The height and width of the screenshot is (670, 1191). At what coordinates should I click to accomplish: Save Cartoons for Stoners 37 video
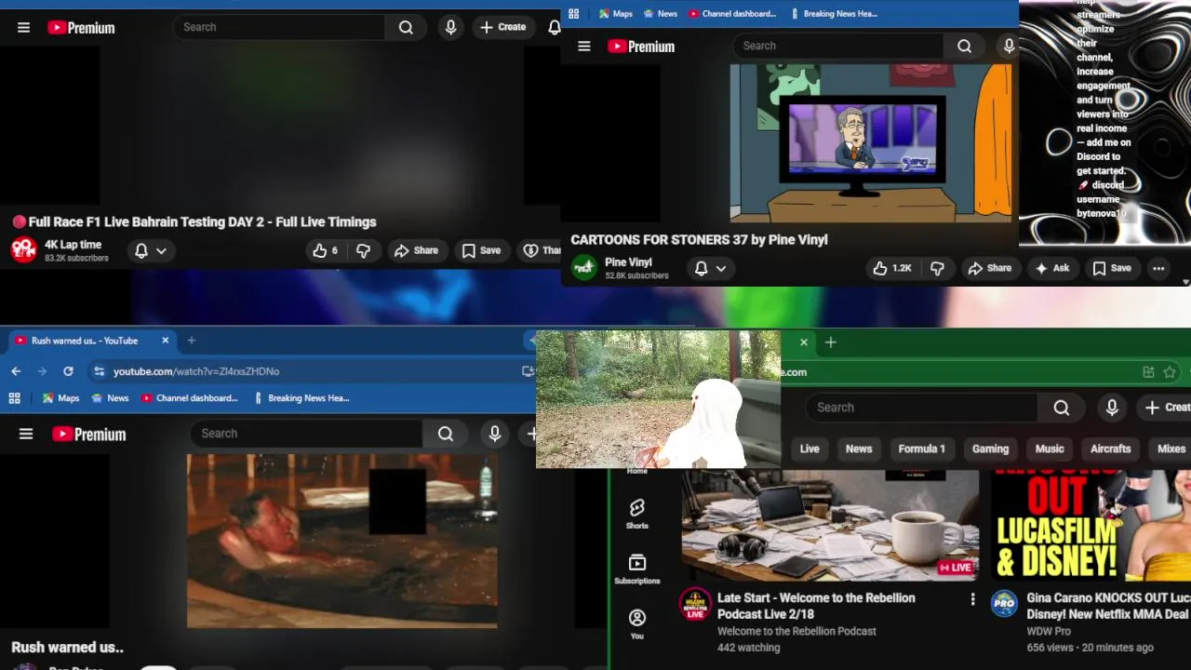[1112, 268]
